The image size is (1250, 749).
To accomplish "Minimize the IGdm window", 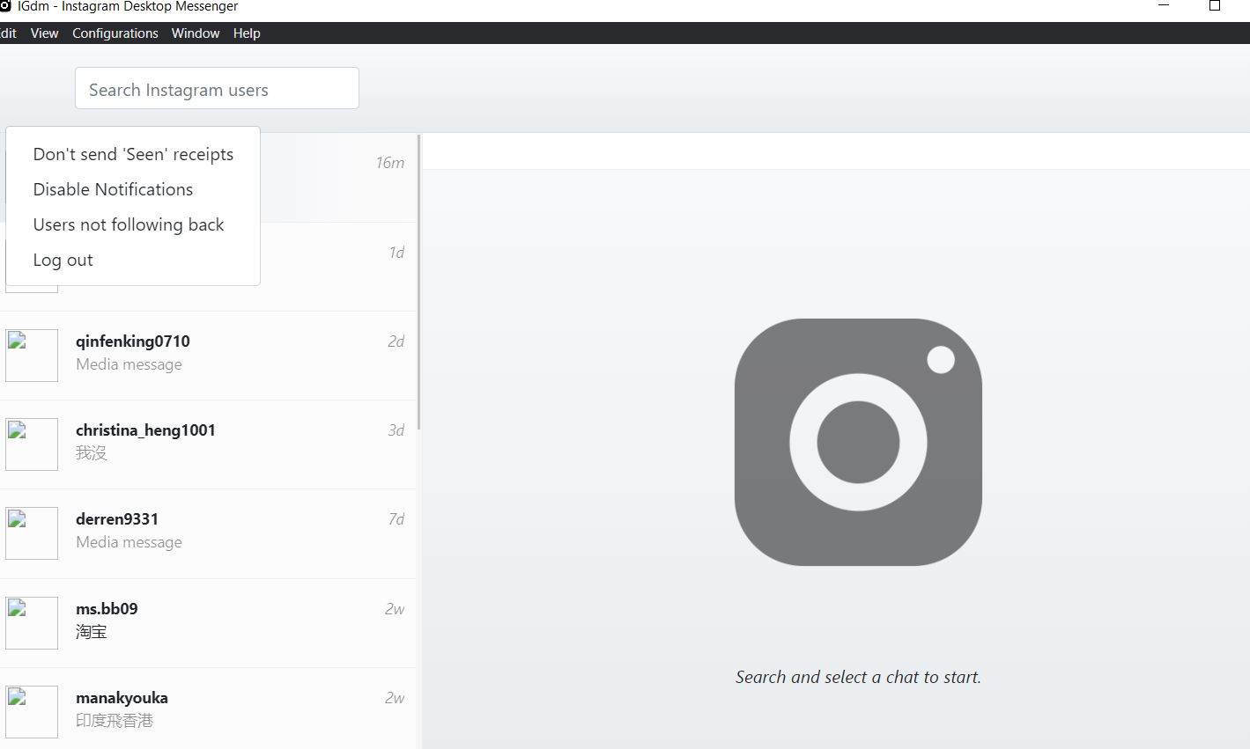I will [x=1164, y=6].
